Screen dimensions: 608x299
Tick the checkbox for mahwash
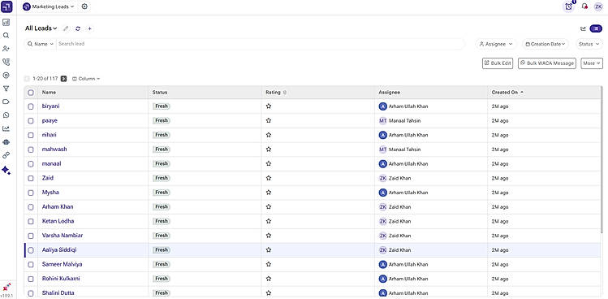31,149
